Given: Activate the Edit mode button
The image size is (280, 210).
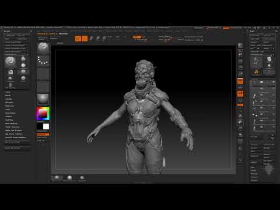Looking at the screenshot, I should pos(78,38).
